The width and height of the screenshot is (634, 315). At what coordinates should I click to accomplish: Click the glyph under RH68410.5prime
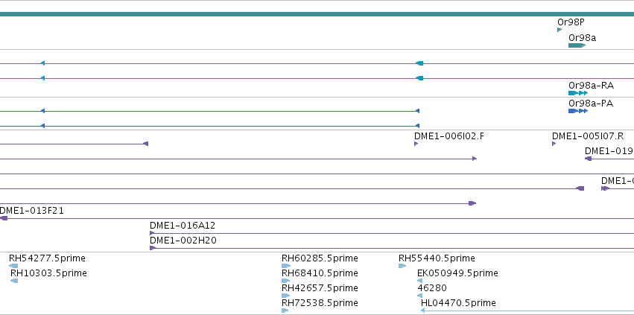286,281
